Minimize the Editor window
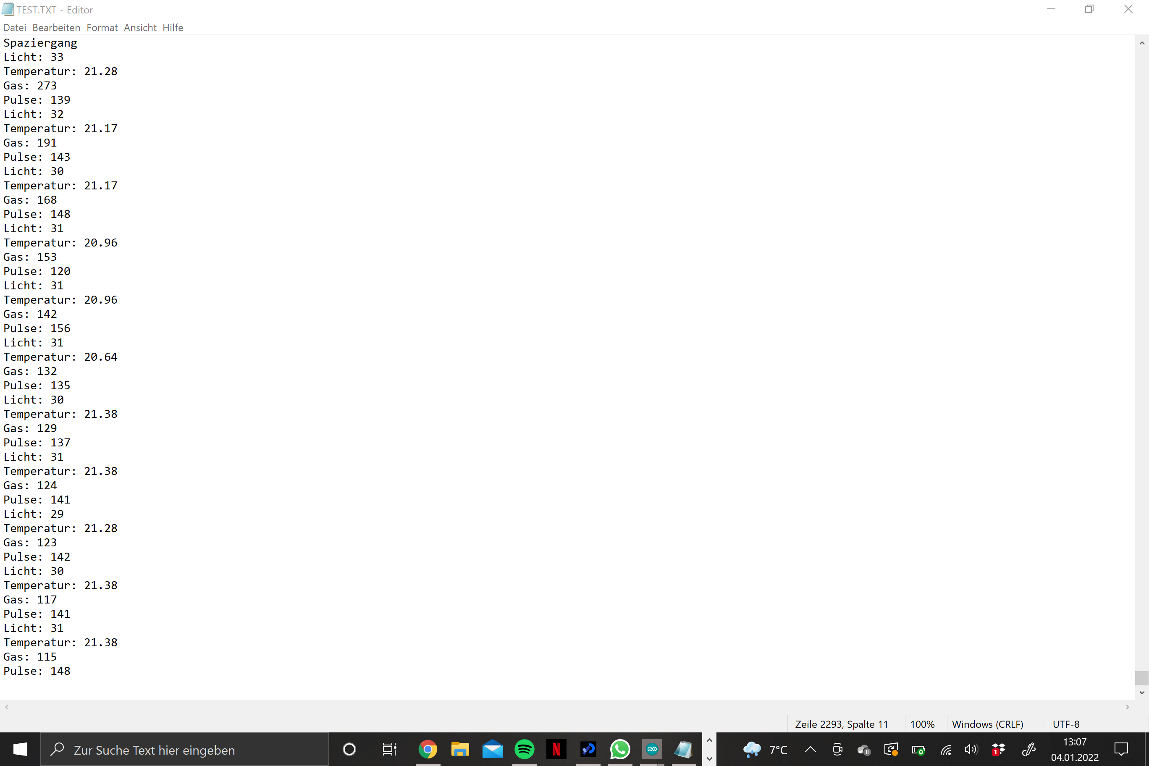 pyautogui.click(x=1051, y=9)
